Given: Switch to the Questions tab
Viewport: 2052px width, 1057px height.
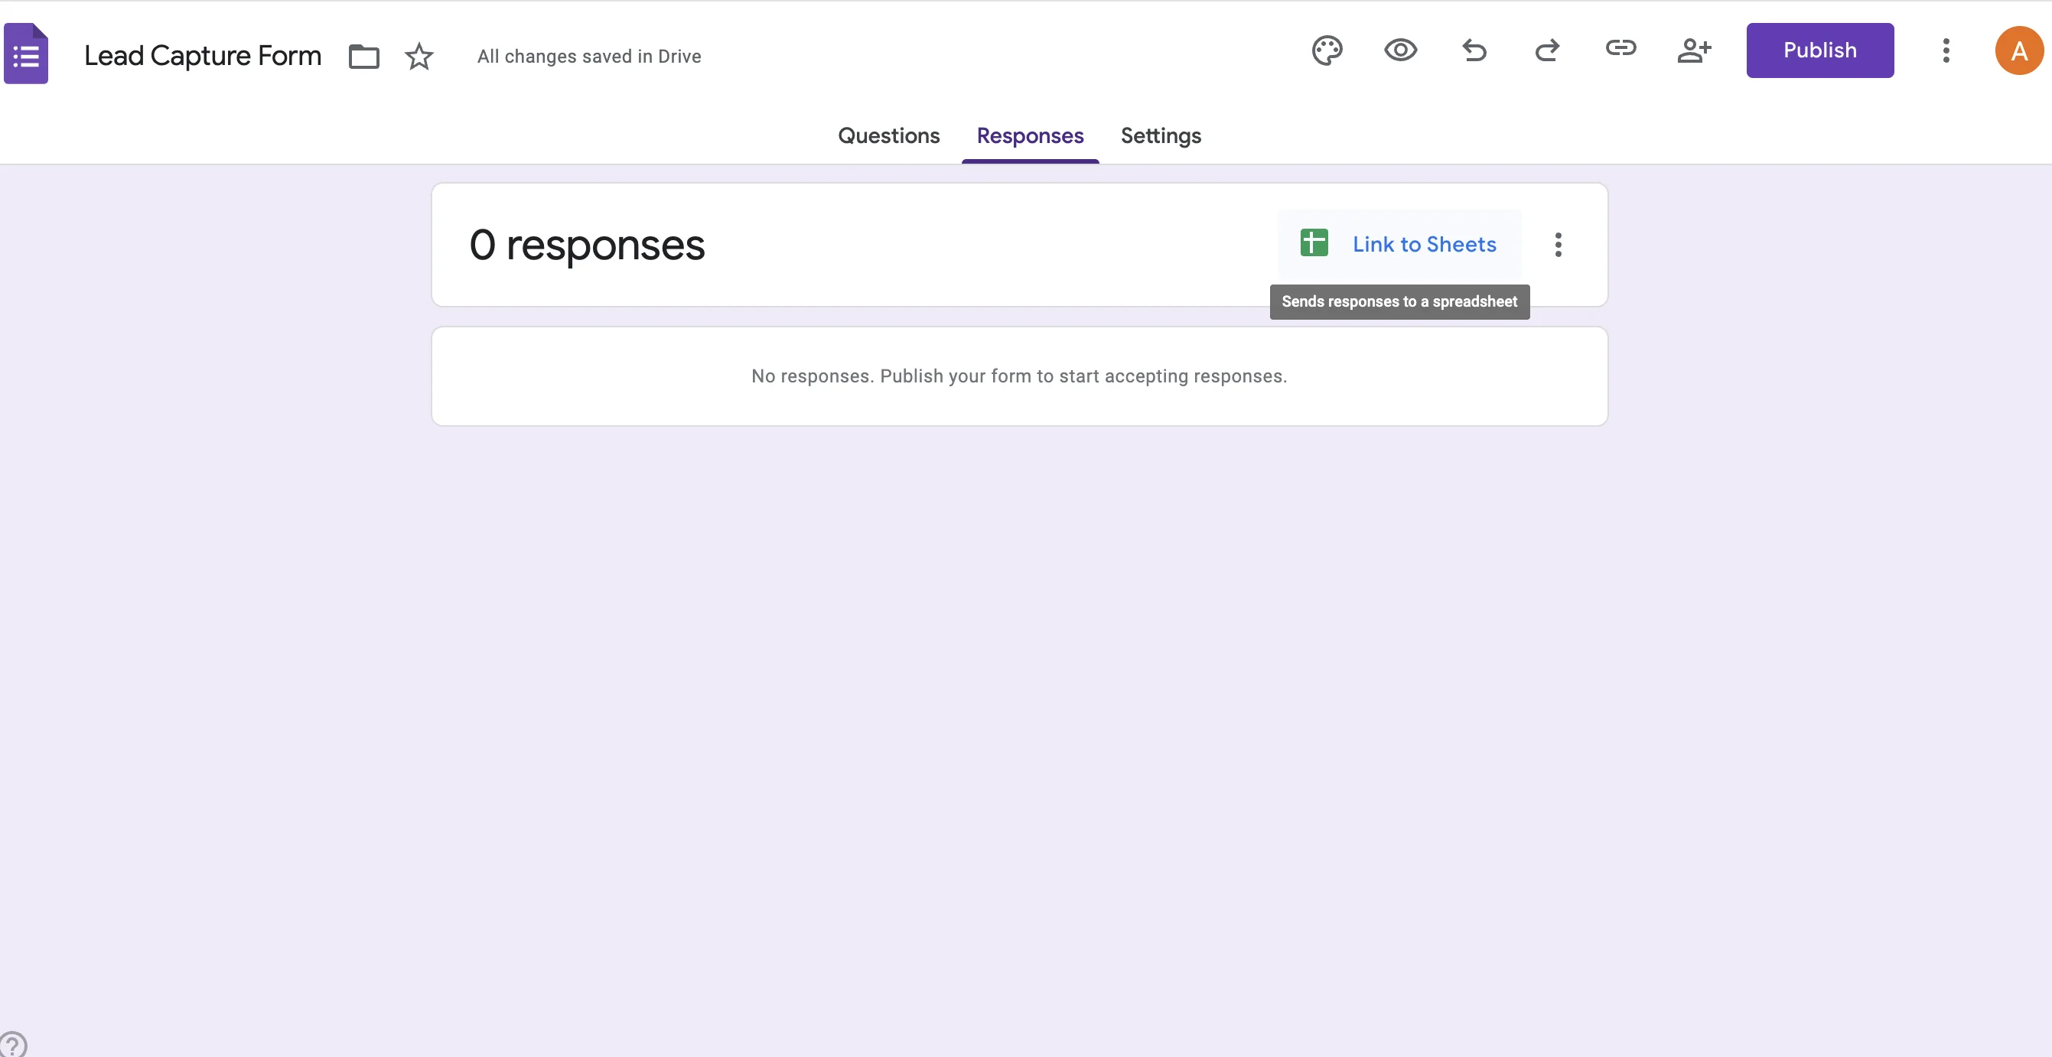Looking at the screenshot, I should (889, 136).
